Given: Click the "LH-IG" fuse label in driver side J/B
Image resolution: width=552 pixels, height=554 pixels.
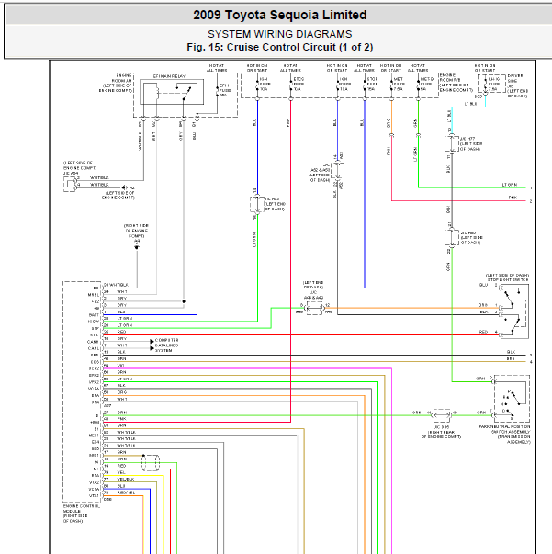Looking at the screenshot, I should [x=494, y=85].
